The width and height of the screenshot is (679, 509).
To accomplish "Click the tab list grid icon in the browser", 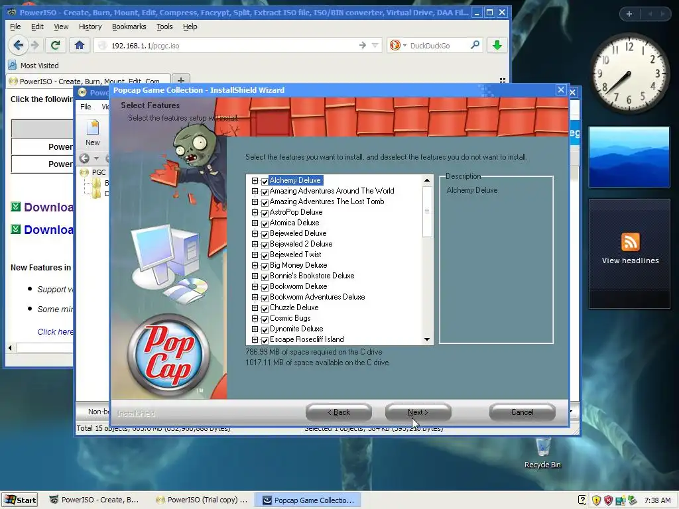I will coord(503,80).
